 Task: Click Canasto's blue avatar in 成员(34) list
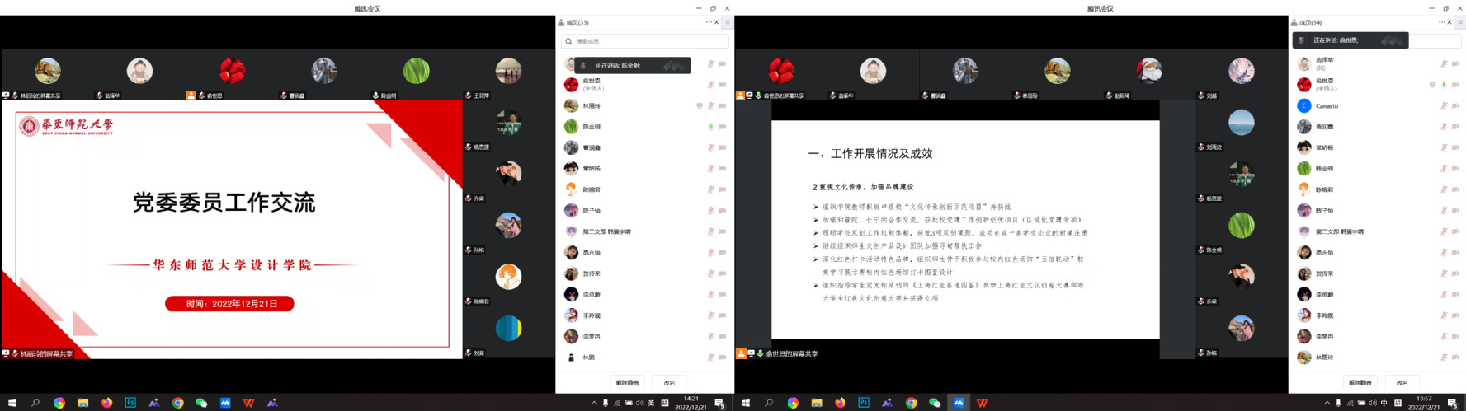(x=1303, y=105)
